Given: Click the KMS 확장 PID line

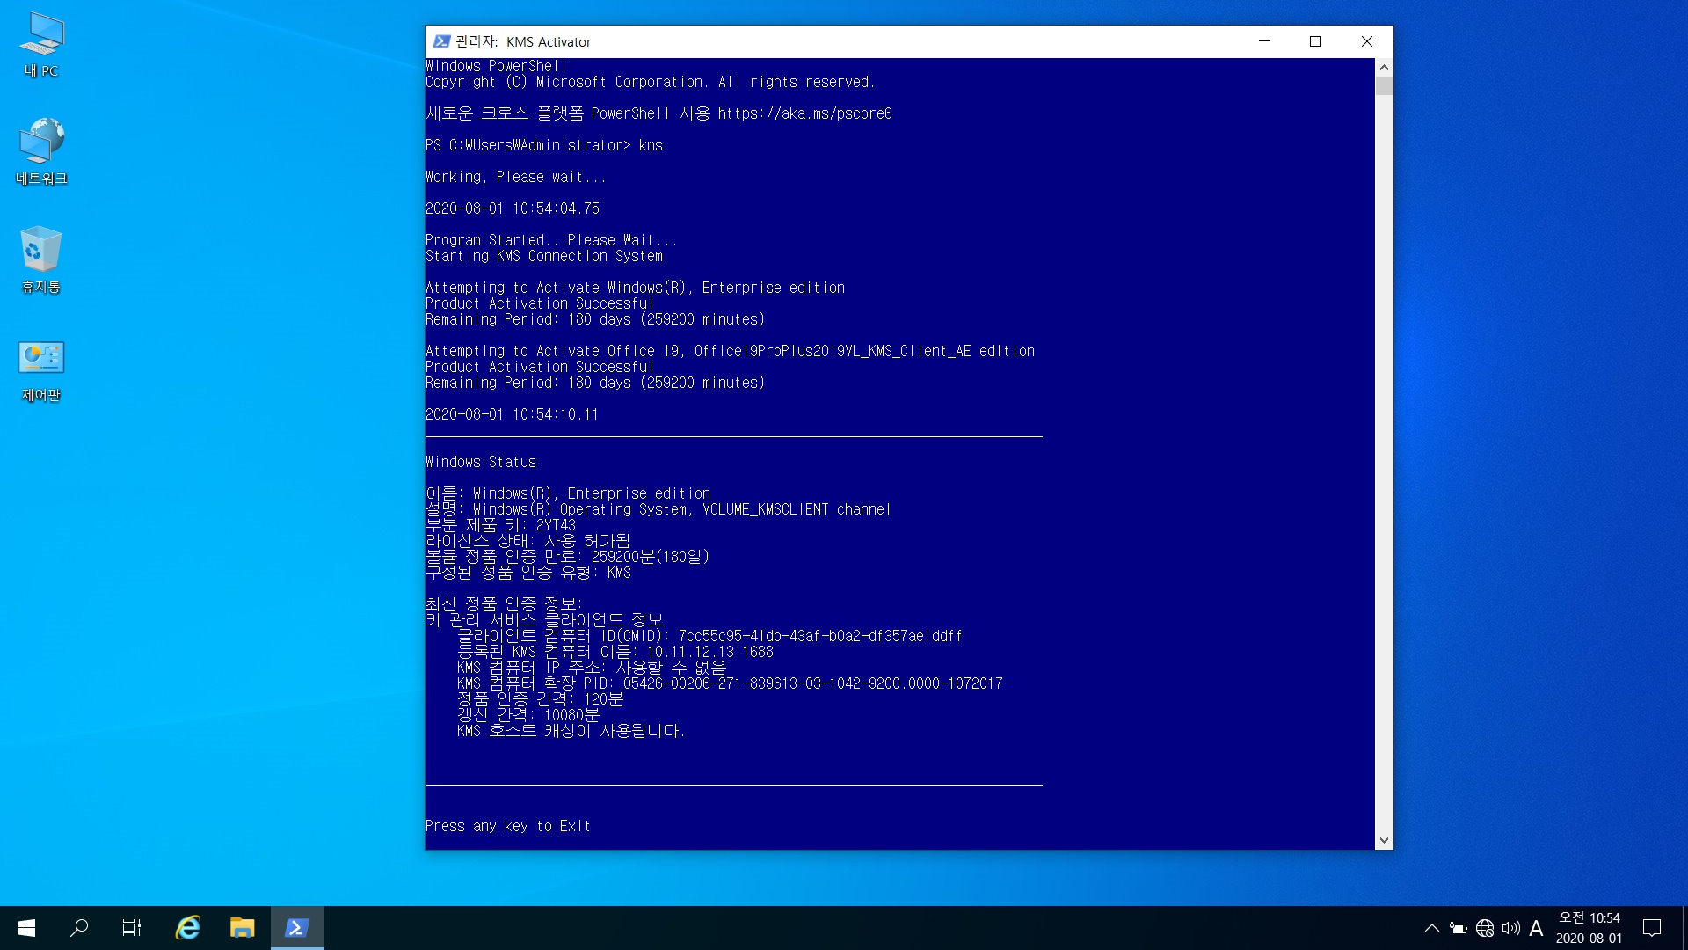Looking at the screenshot, I should pos(730,683).
